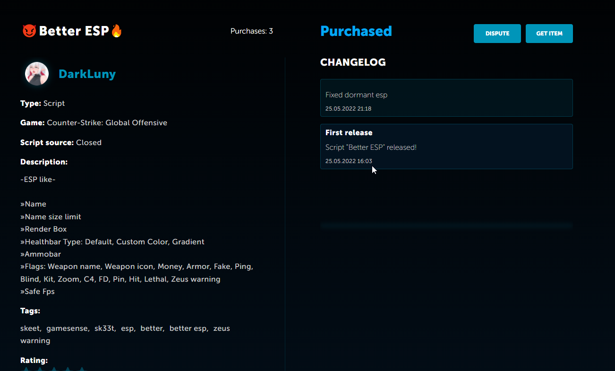
Task: Click the "First release" changelog title
Action: tap(349, 133)
